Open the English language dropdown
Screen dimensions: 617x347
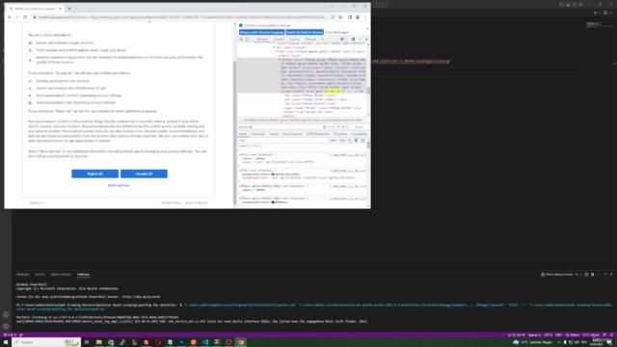click(37, 202)
